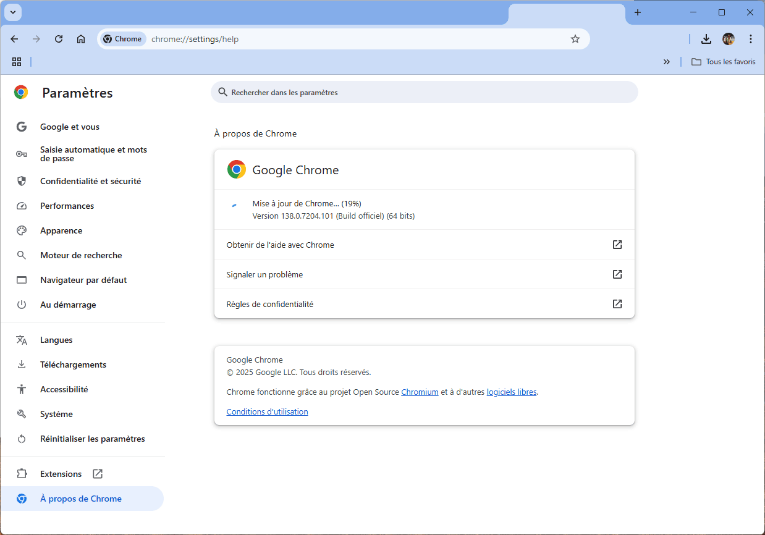Open Confidentialité et sécurité section

(x=82, y=181)
